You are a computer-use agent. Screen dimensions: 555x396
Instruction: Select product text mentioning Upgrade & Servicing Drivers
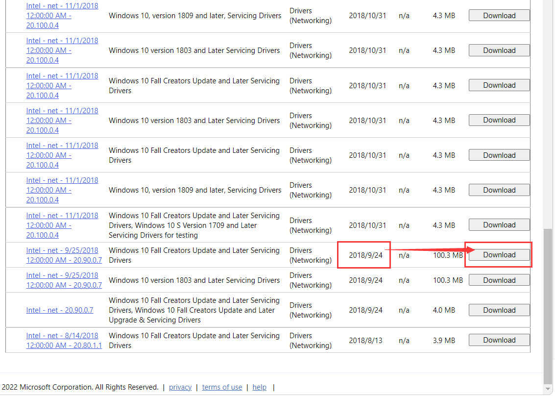(194, 310)
